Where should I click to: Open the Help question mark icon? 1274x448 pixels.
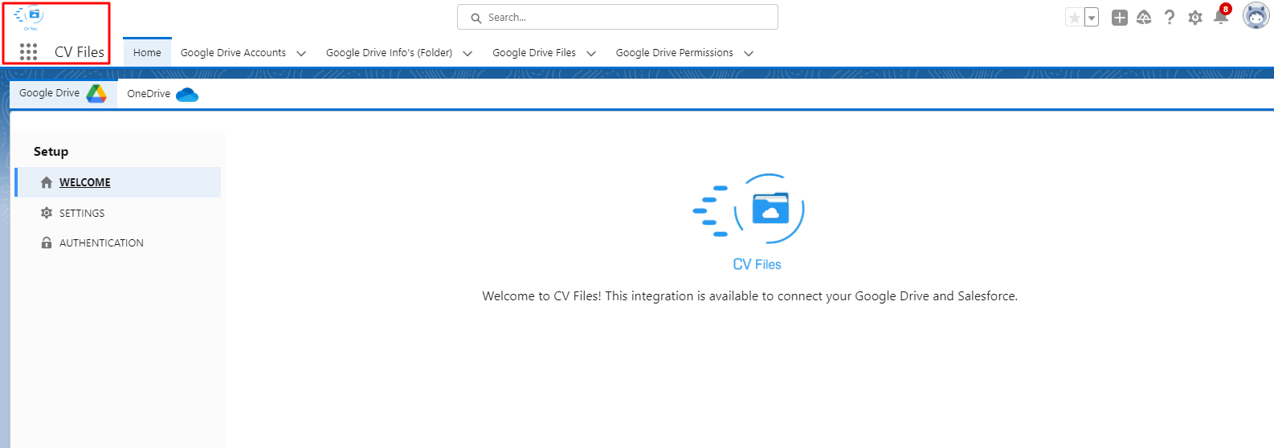(x=1170, y=18)
